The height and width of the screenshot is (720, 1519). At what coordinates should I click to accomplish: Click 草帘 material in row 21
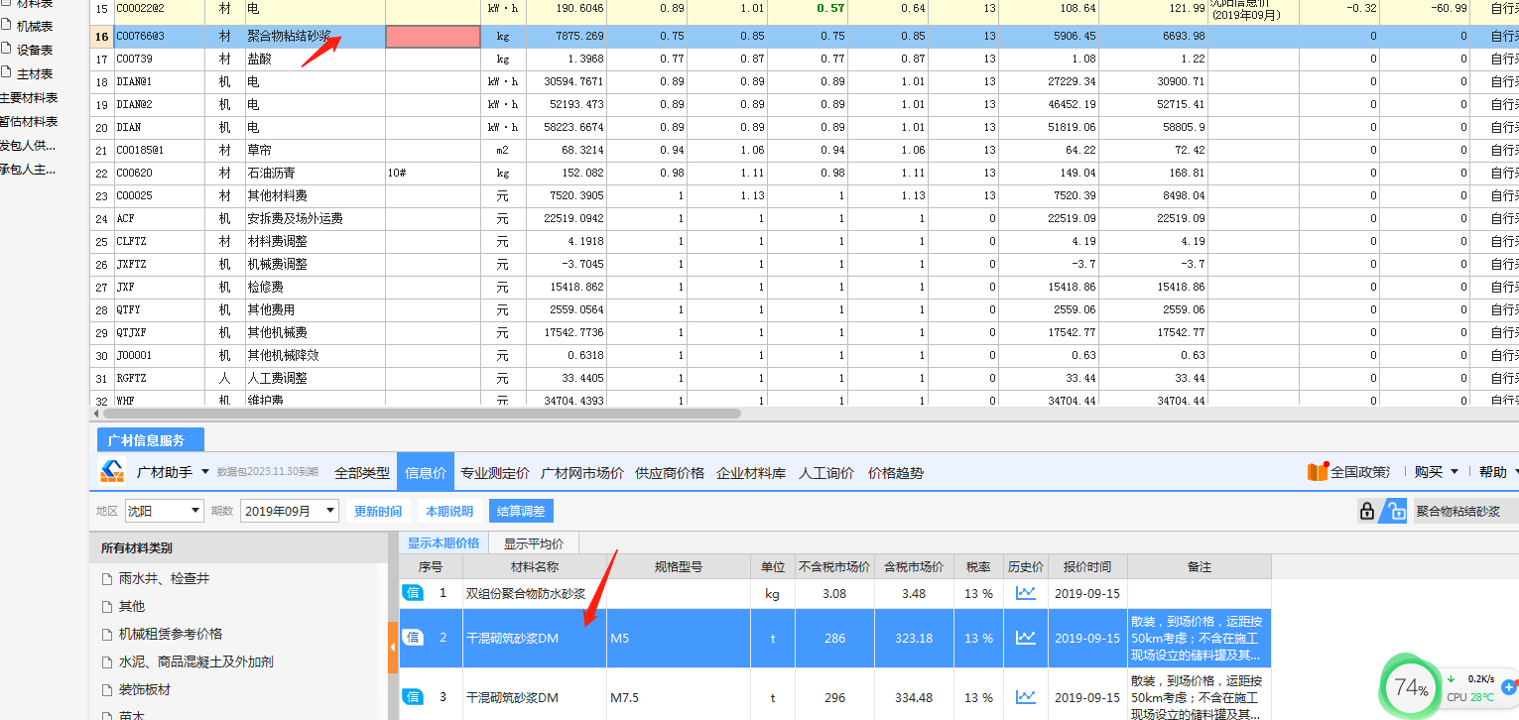click(316, 151)
